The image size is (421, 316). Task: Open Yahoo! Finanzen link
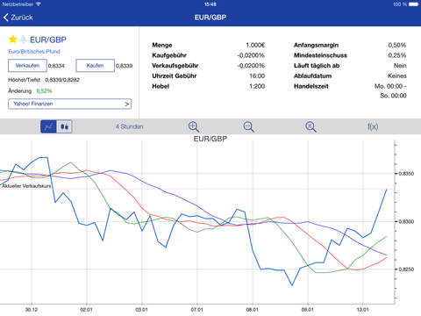coord(69,104)
